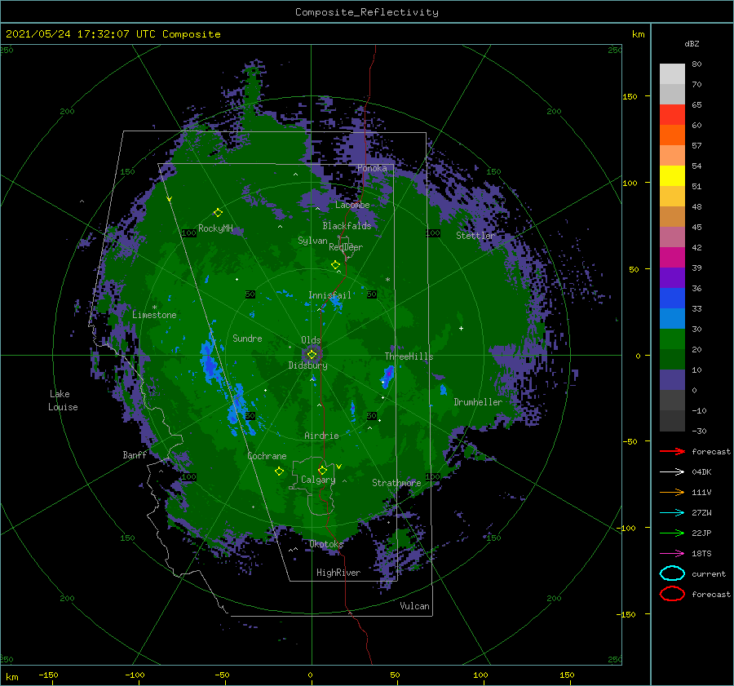Click the Innisfail town label

[329, 295]
